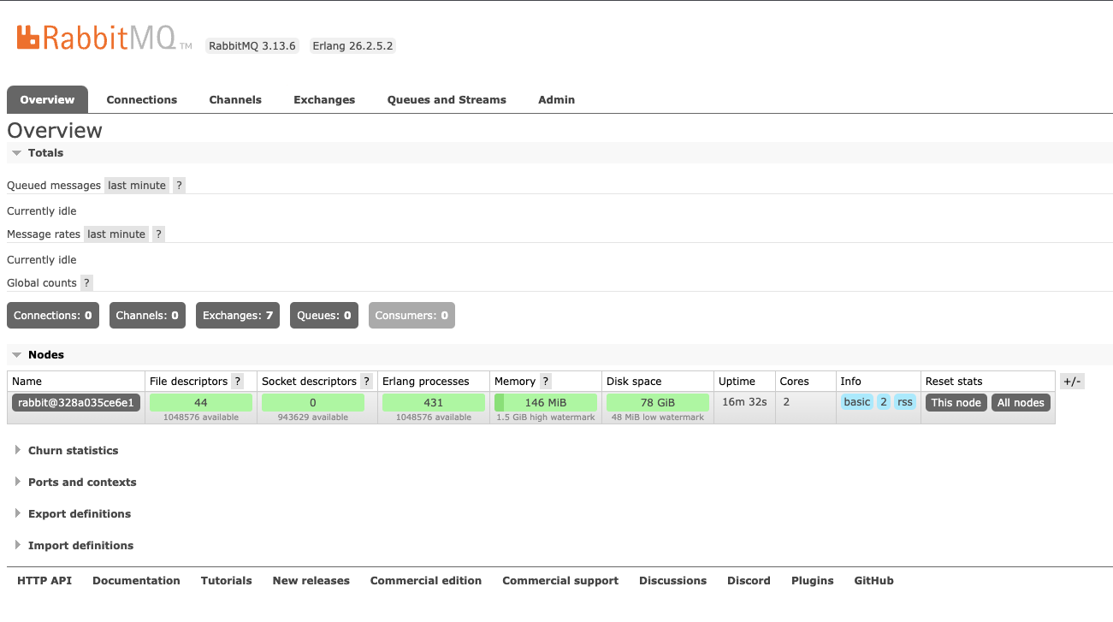The image size is (1113, 622).
Task: Click the Erlang 26.2.5.2 version label
Action: tap(352, 46)
